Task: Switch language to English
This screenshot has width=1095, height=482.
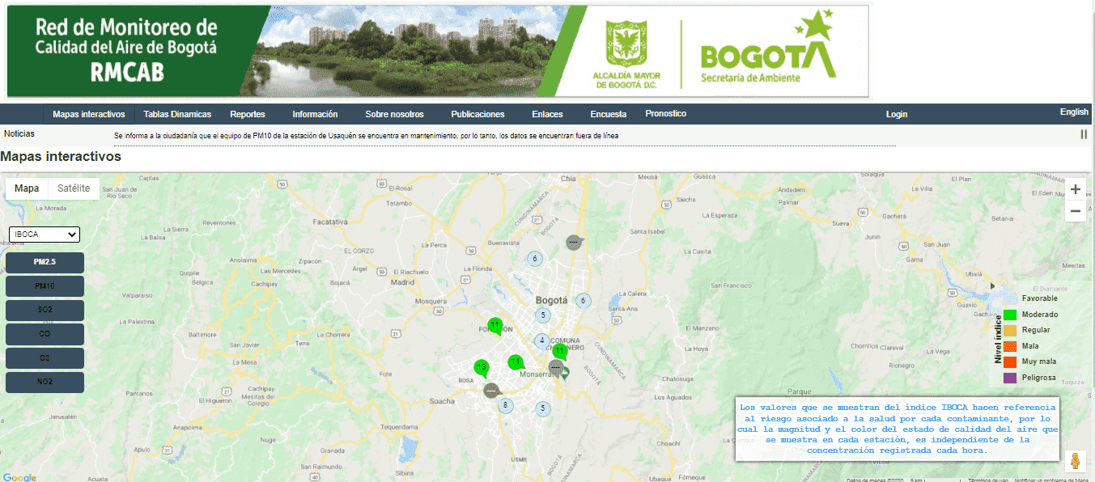Action: [x=1074, y=112]
